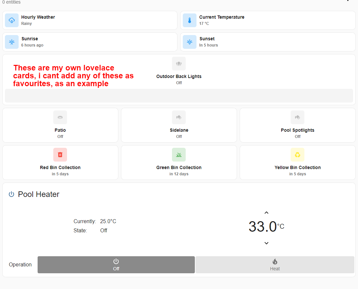358x289 pixels.
Task: Click the Yellow Bin Collection recycle icon
Action: coord(298,155)
